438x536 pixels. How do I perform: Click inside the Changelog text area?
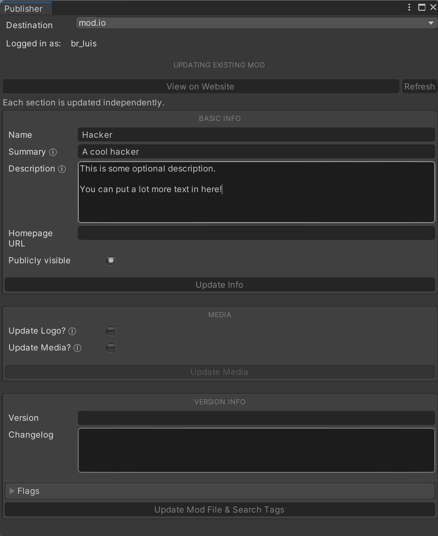click(x=256, y=450)
